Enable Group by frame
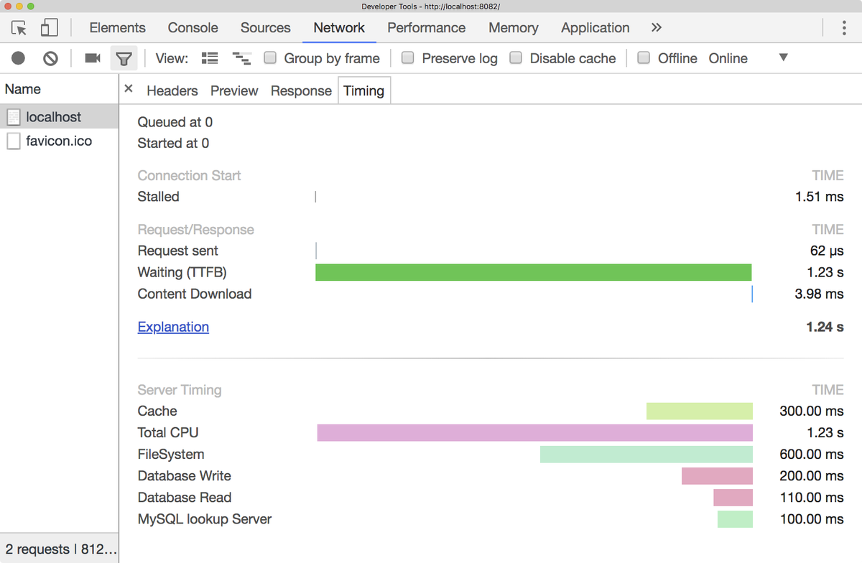 (x=269, y=58)
